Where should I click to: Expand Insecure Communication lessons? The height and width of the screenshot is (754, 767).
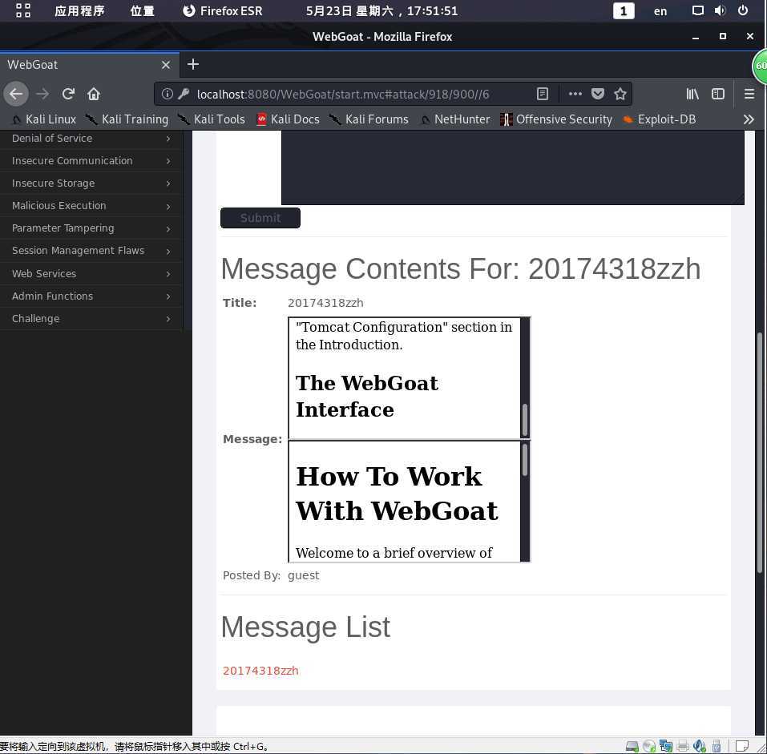pos(91,161)
